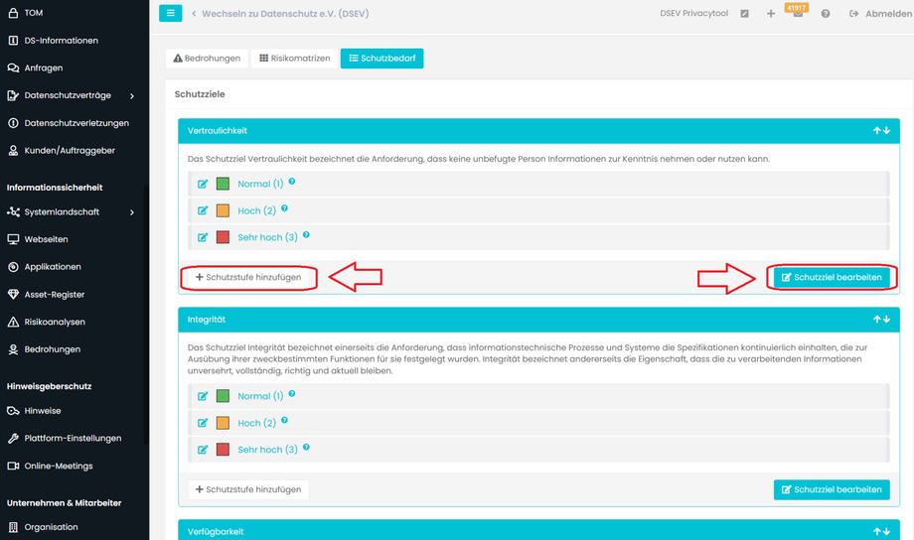
Task: Go back via Wechseln zu Datenschutz e.V. link
Action: (280, 13)
